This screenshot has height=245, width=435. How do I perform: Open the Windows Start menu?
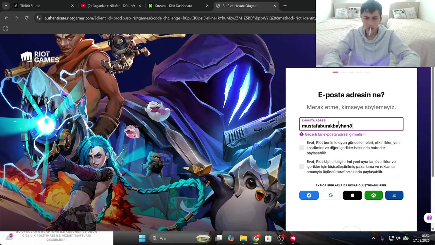tap(142, 238)
